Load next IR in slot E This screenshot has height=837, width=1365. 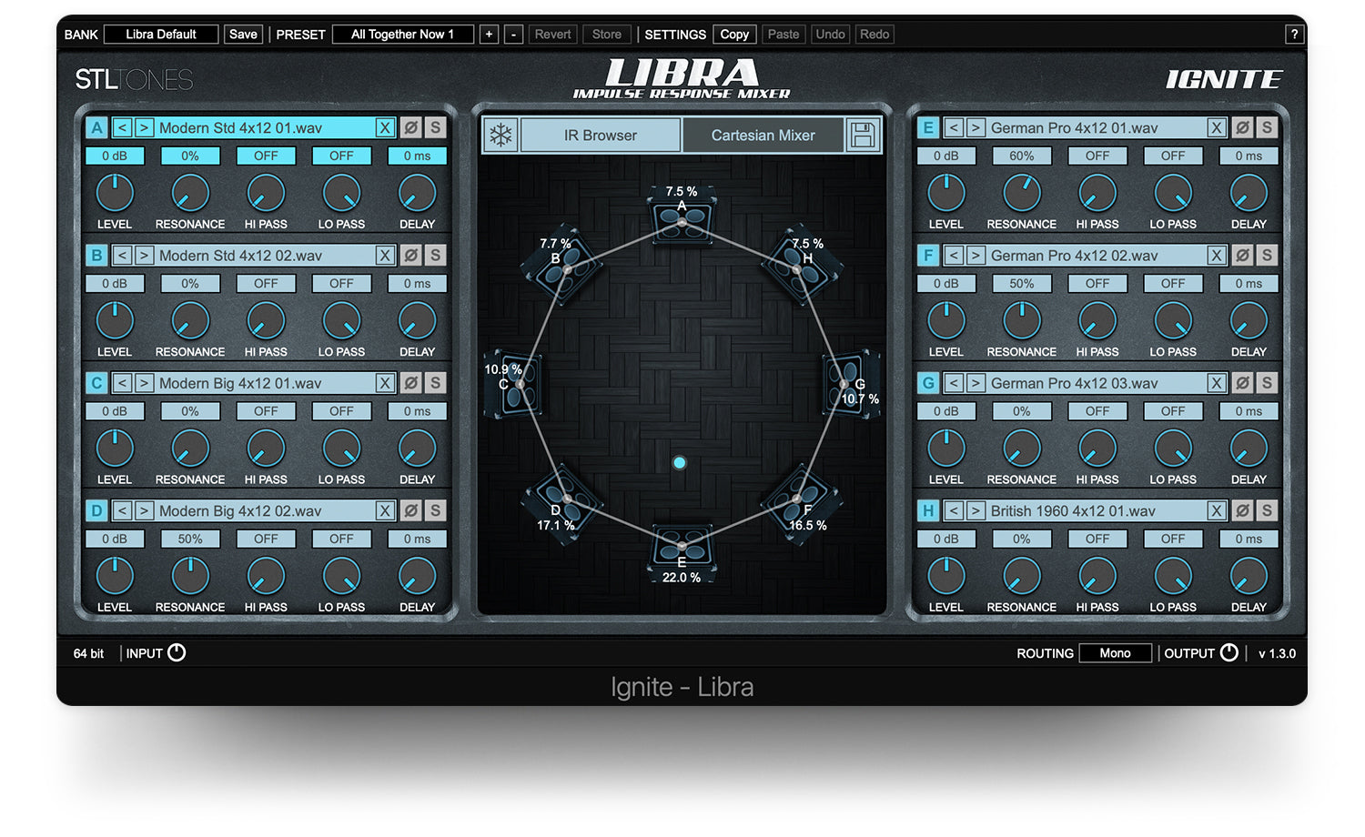click(975, 128)
